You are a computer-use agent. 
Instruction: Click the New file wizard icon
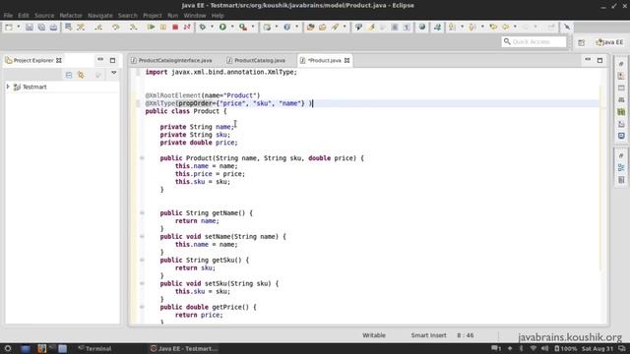pyautogui.click(x=9, y=27)
